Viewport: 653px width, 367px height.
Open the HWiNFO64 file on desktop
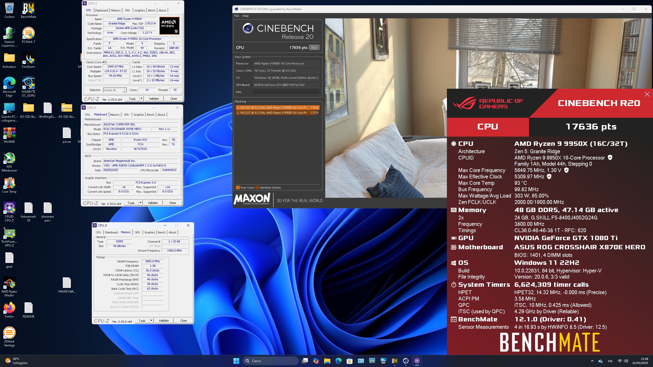[x=67, y=285]
